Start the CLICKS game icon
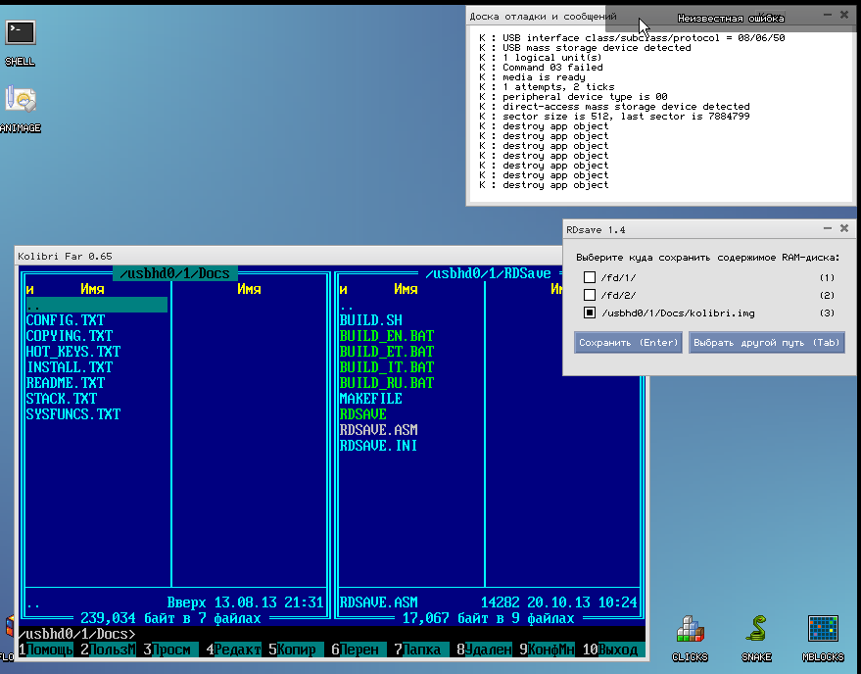Image resolution: width=861 pixels, height=674 pixels. tap(690, 630)
